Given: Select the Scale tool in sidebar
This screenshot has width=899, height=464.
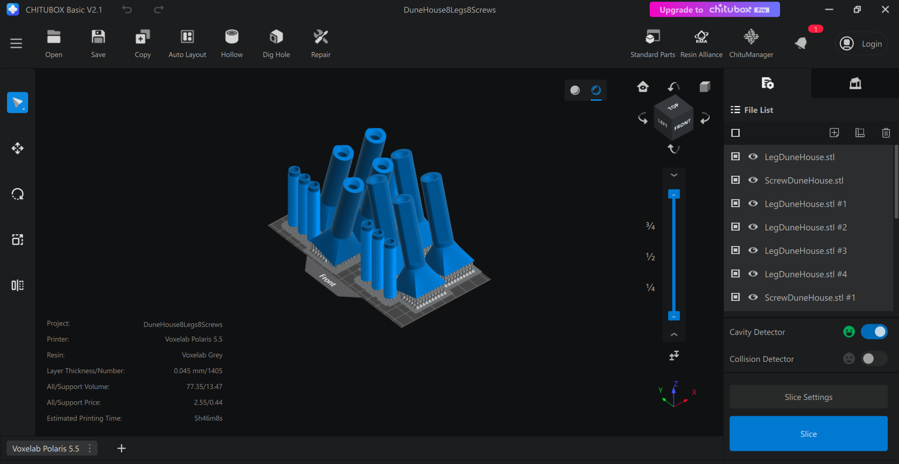Looking at the screenshot, I should coord(17,239).
